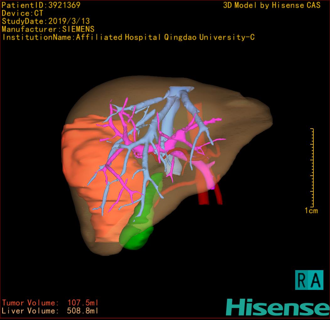The image size is (330, 320).
Task: Click the InstitutionName Qingdao University text
Action: coord(128,37)
